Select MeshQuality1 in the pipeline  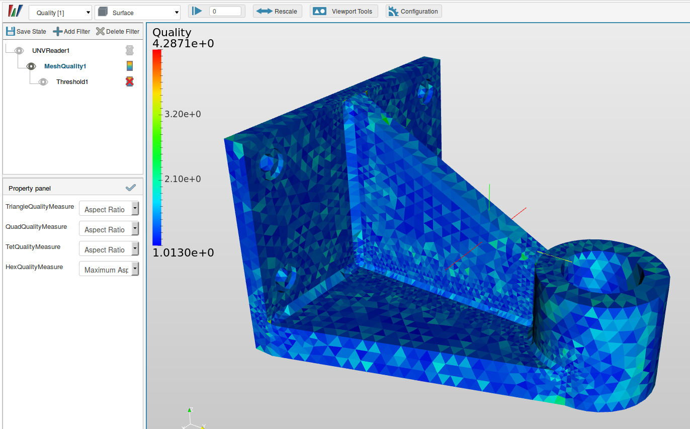click(65, 66)
